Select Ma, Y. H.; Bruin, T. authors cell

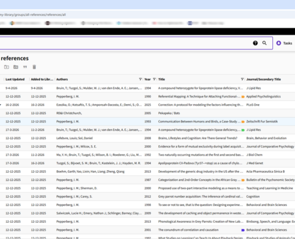click(x=99, y=155)
